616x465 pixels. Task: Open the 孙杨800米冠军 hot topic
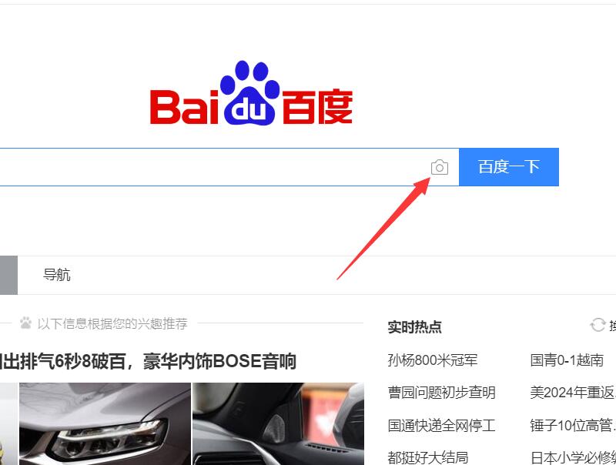pyautogui.click(x=433, y=360)
